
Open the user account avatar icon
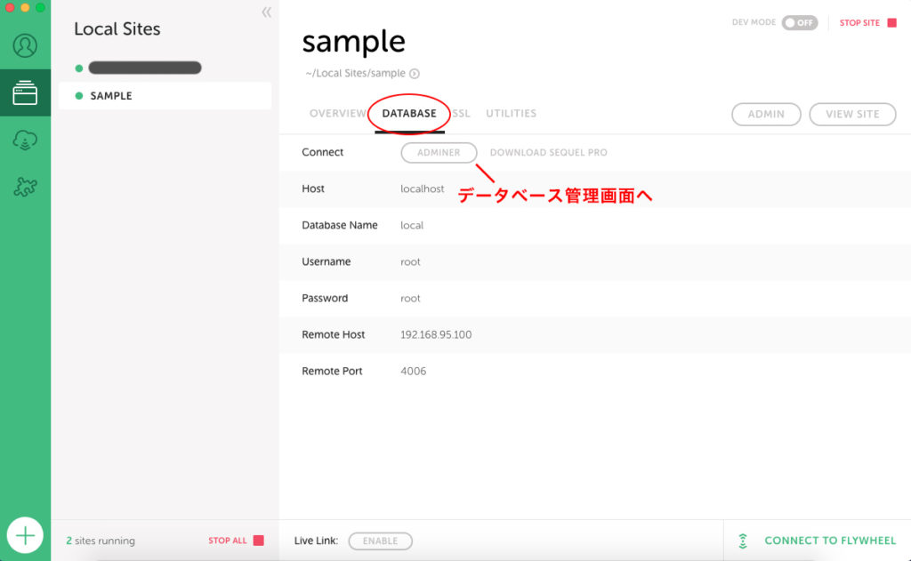coord(25,45)
